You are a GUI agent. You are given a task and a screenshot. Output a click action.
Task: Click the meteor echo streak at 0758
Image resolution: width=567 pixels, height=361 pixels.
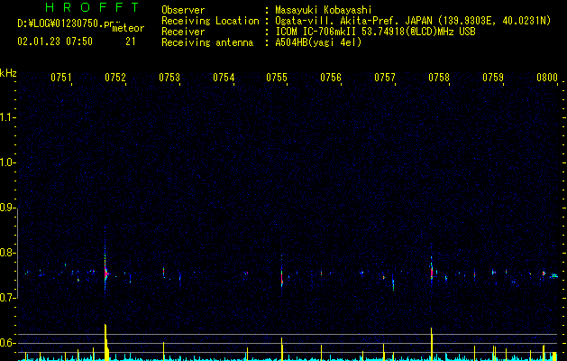(x=432, y=272)
